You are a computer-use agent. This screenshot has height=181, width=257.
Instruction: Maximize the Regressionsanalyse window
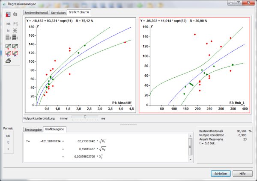[x=239, y=3]
